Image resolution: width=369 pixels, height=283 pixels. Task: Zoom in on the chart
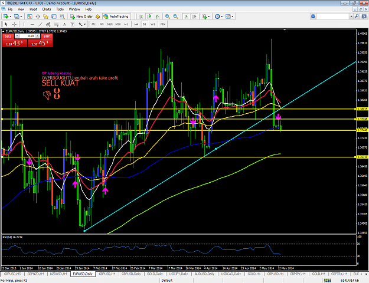pyautogui.click(x=167, y=17)
